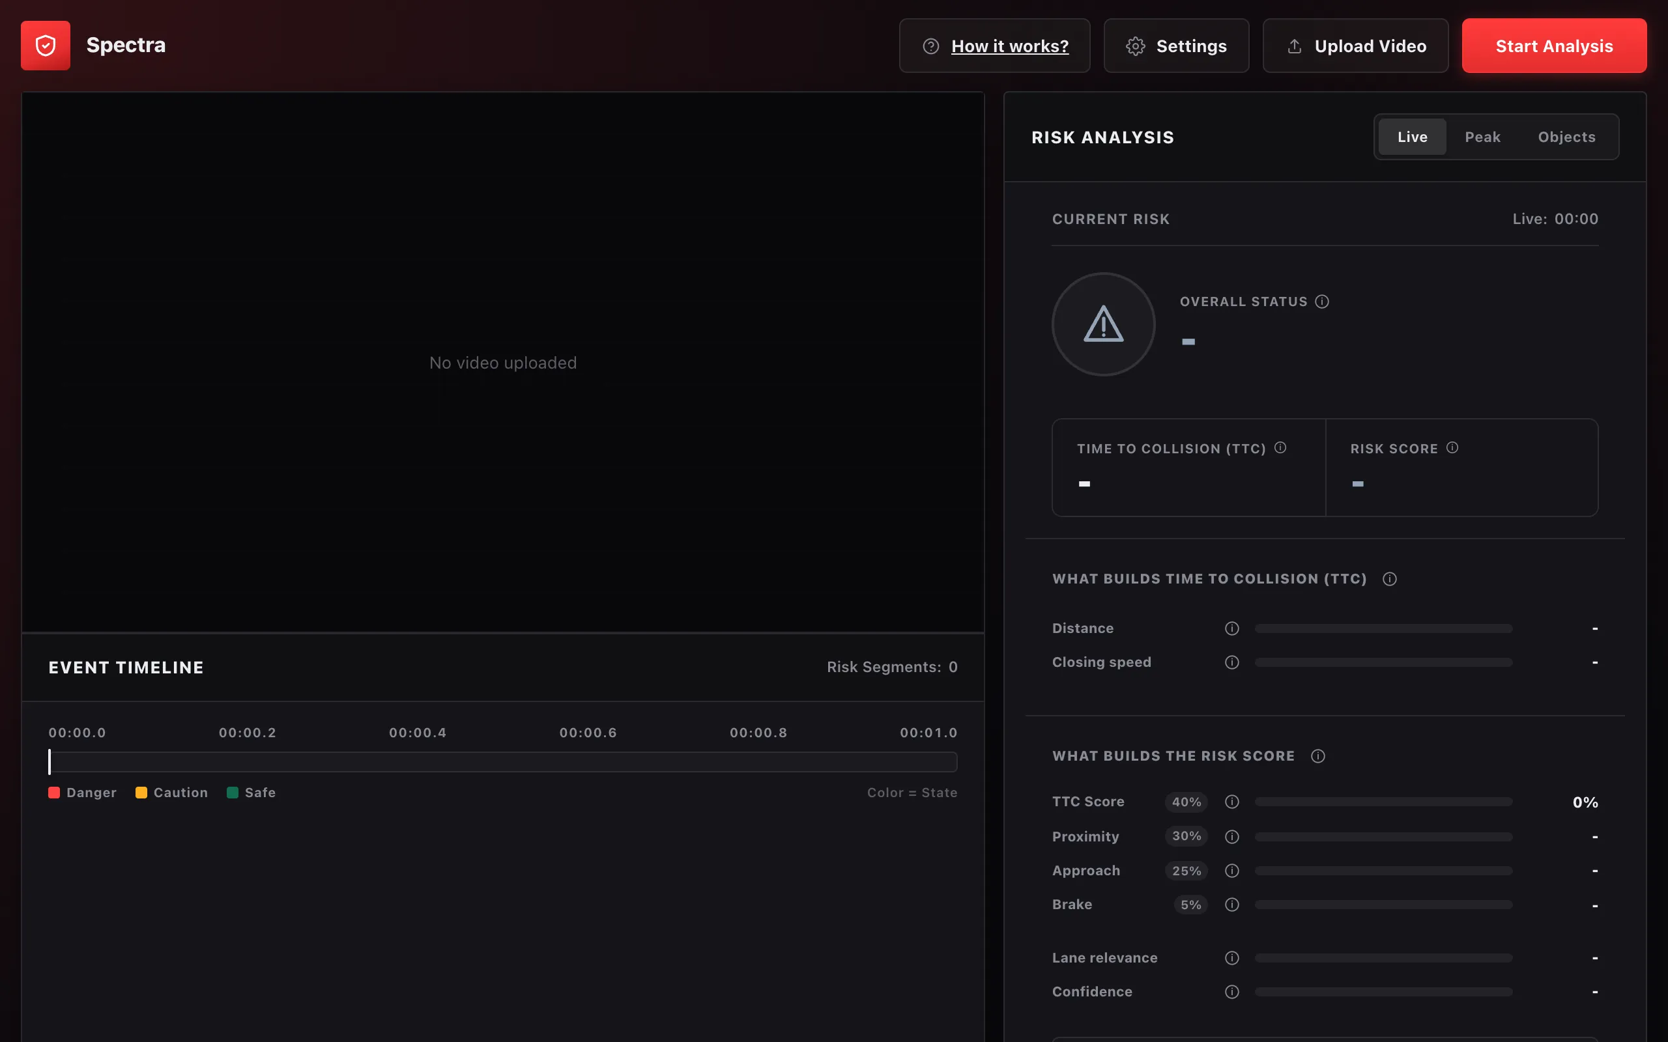Click the Spectra shield logo icon
The width and height of the screenshot is (1668, 1042).
46,46
